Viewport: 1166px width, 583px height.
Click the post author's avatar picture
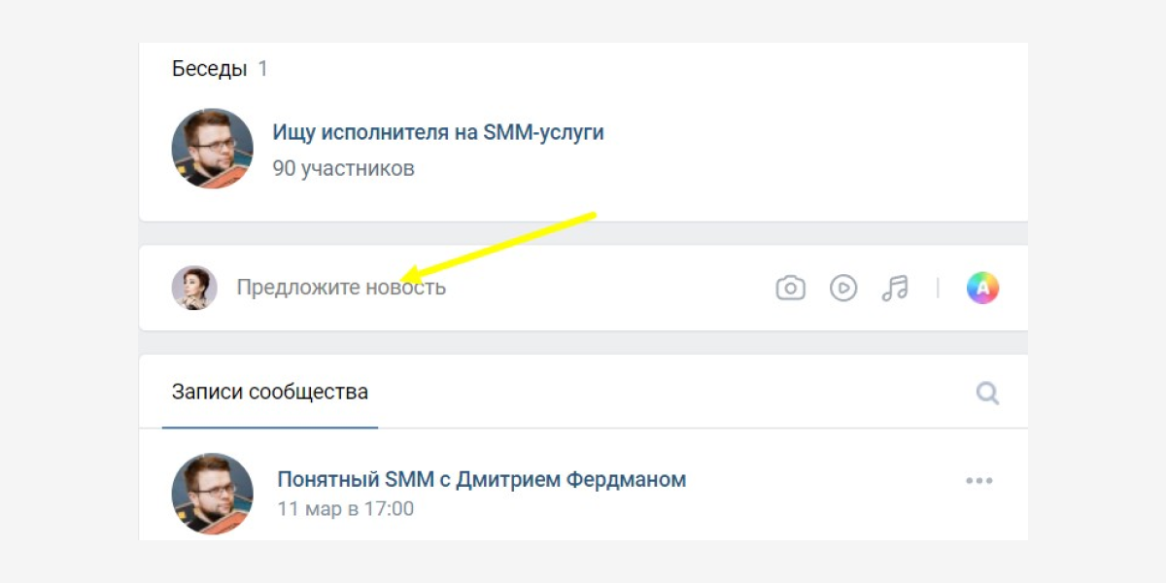pos(212,493)
